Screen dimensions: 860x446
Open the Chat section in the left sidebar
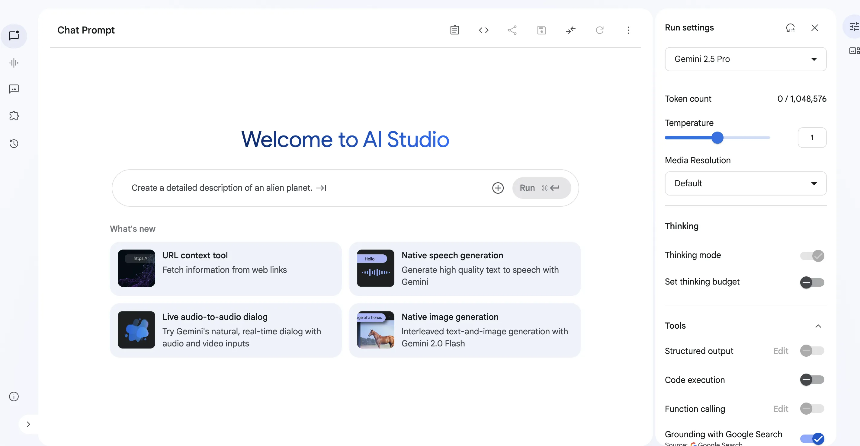pos(14,36)
